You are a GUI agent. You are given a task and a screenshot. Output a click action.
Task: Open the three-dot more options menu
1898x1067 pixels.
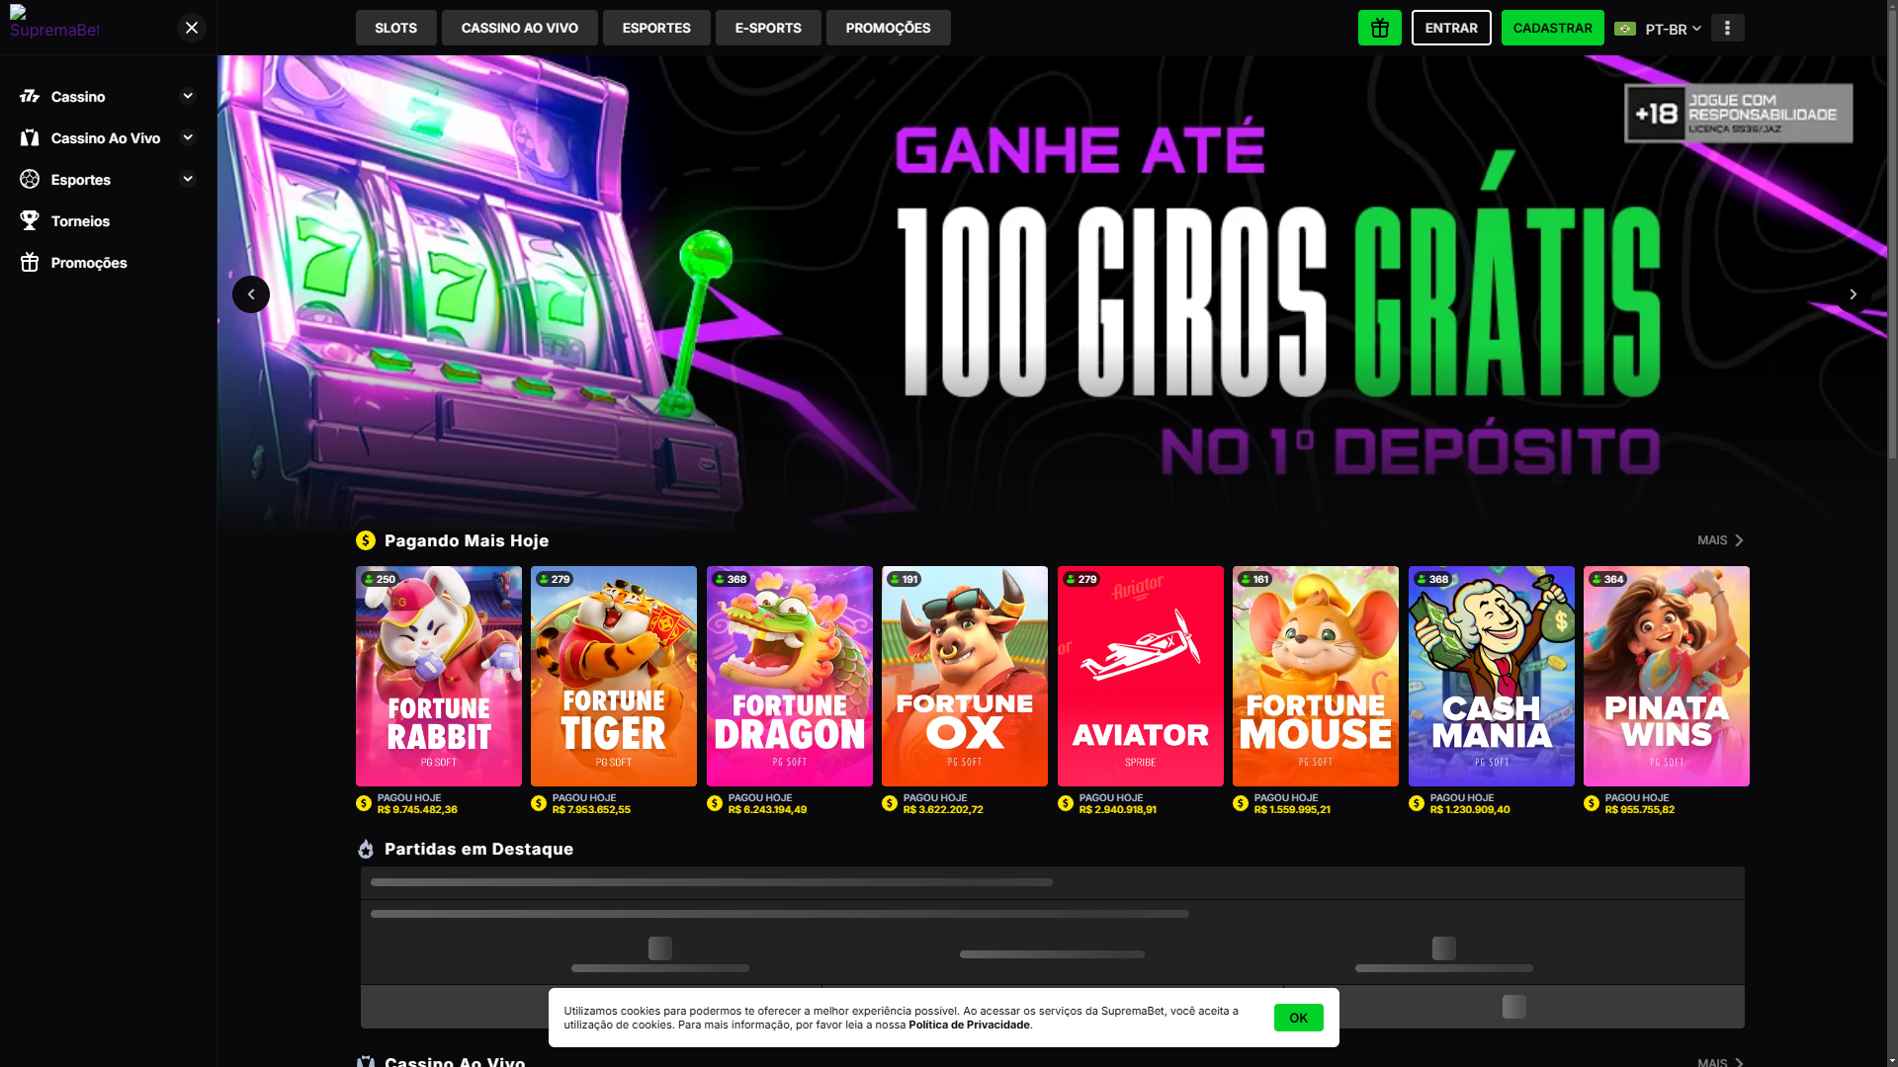1727,28
